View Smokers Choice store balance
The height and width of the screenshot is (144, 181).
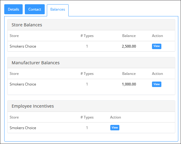tap(157, 46)
